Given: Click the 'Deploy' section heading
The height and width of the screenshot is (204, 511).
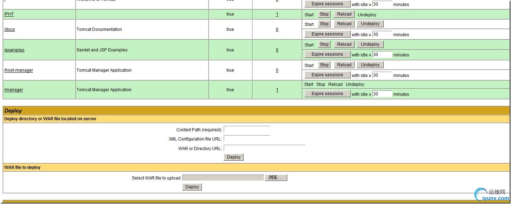Looking at the screenshot, I should pos(13,111).
